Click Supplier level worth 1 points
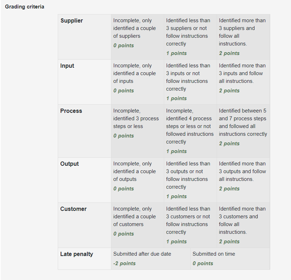The image size is (291, 280). (190, 37)
